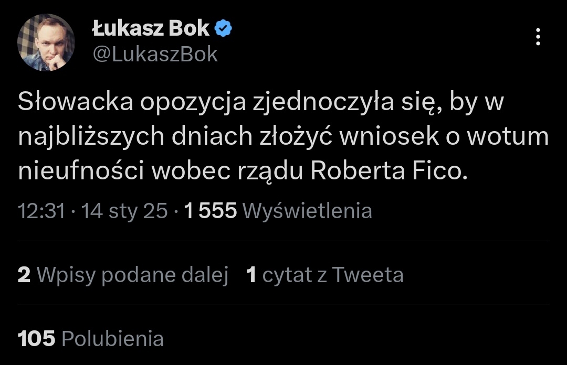Open the Wpisy podane dalej reposts list
This screenshot has height=365, width=567.
pyautogui.click(x=133, y=275)
